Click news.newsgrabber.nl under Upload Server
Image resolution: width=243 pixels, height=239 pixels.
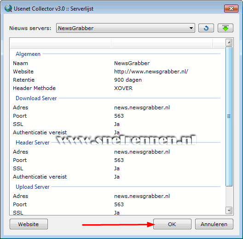click(142, 196)
